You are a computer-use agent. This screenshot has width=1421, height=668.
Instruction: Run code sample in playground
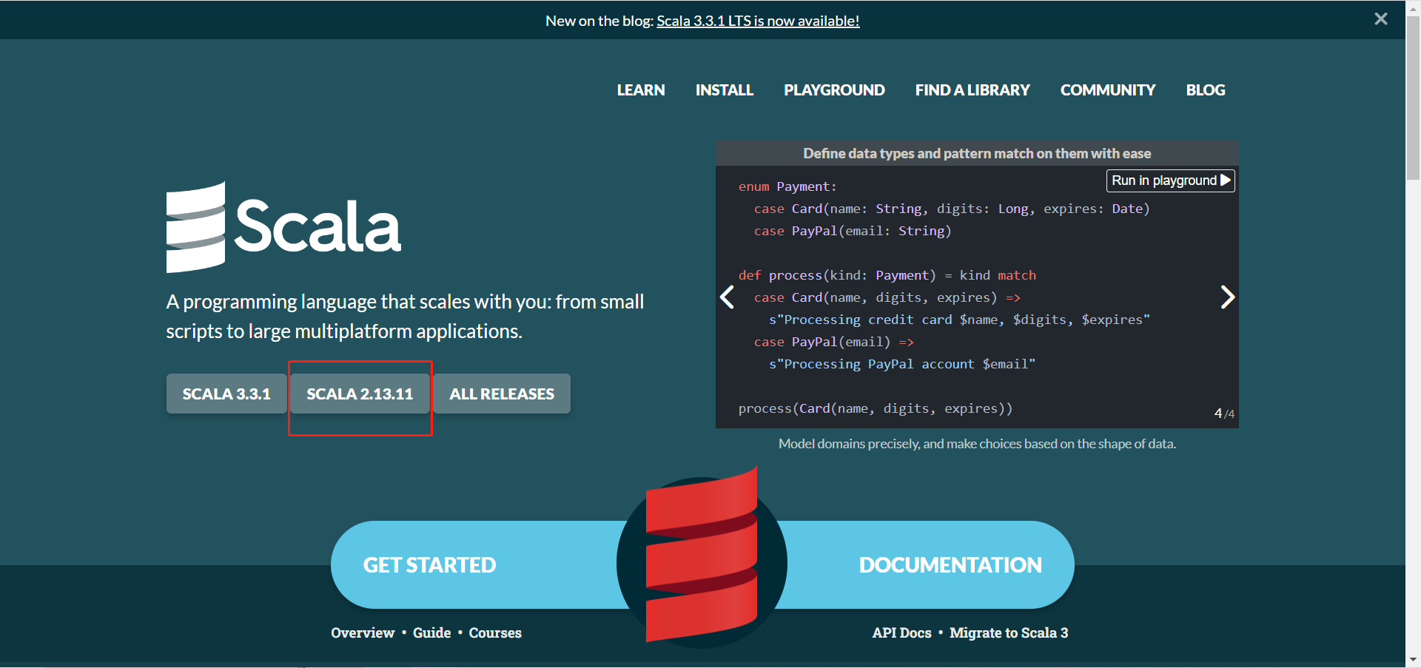point(1170,181)
